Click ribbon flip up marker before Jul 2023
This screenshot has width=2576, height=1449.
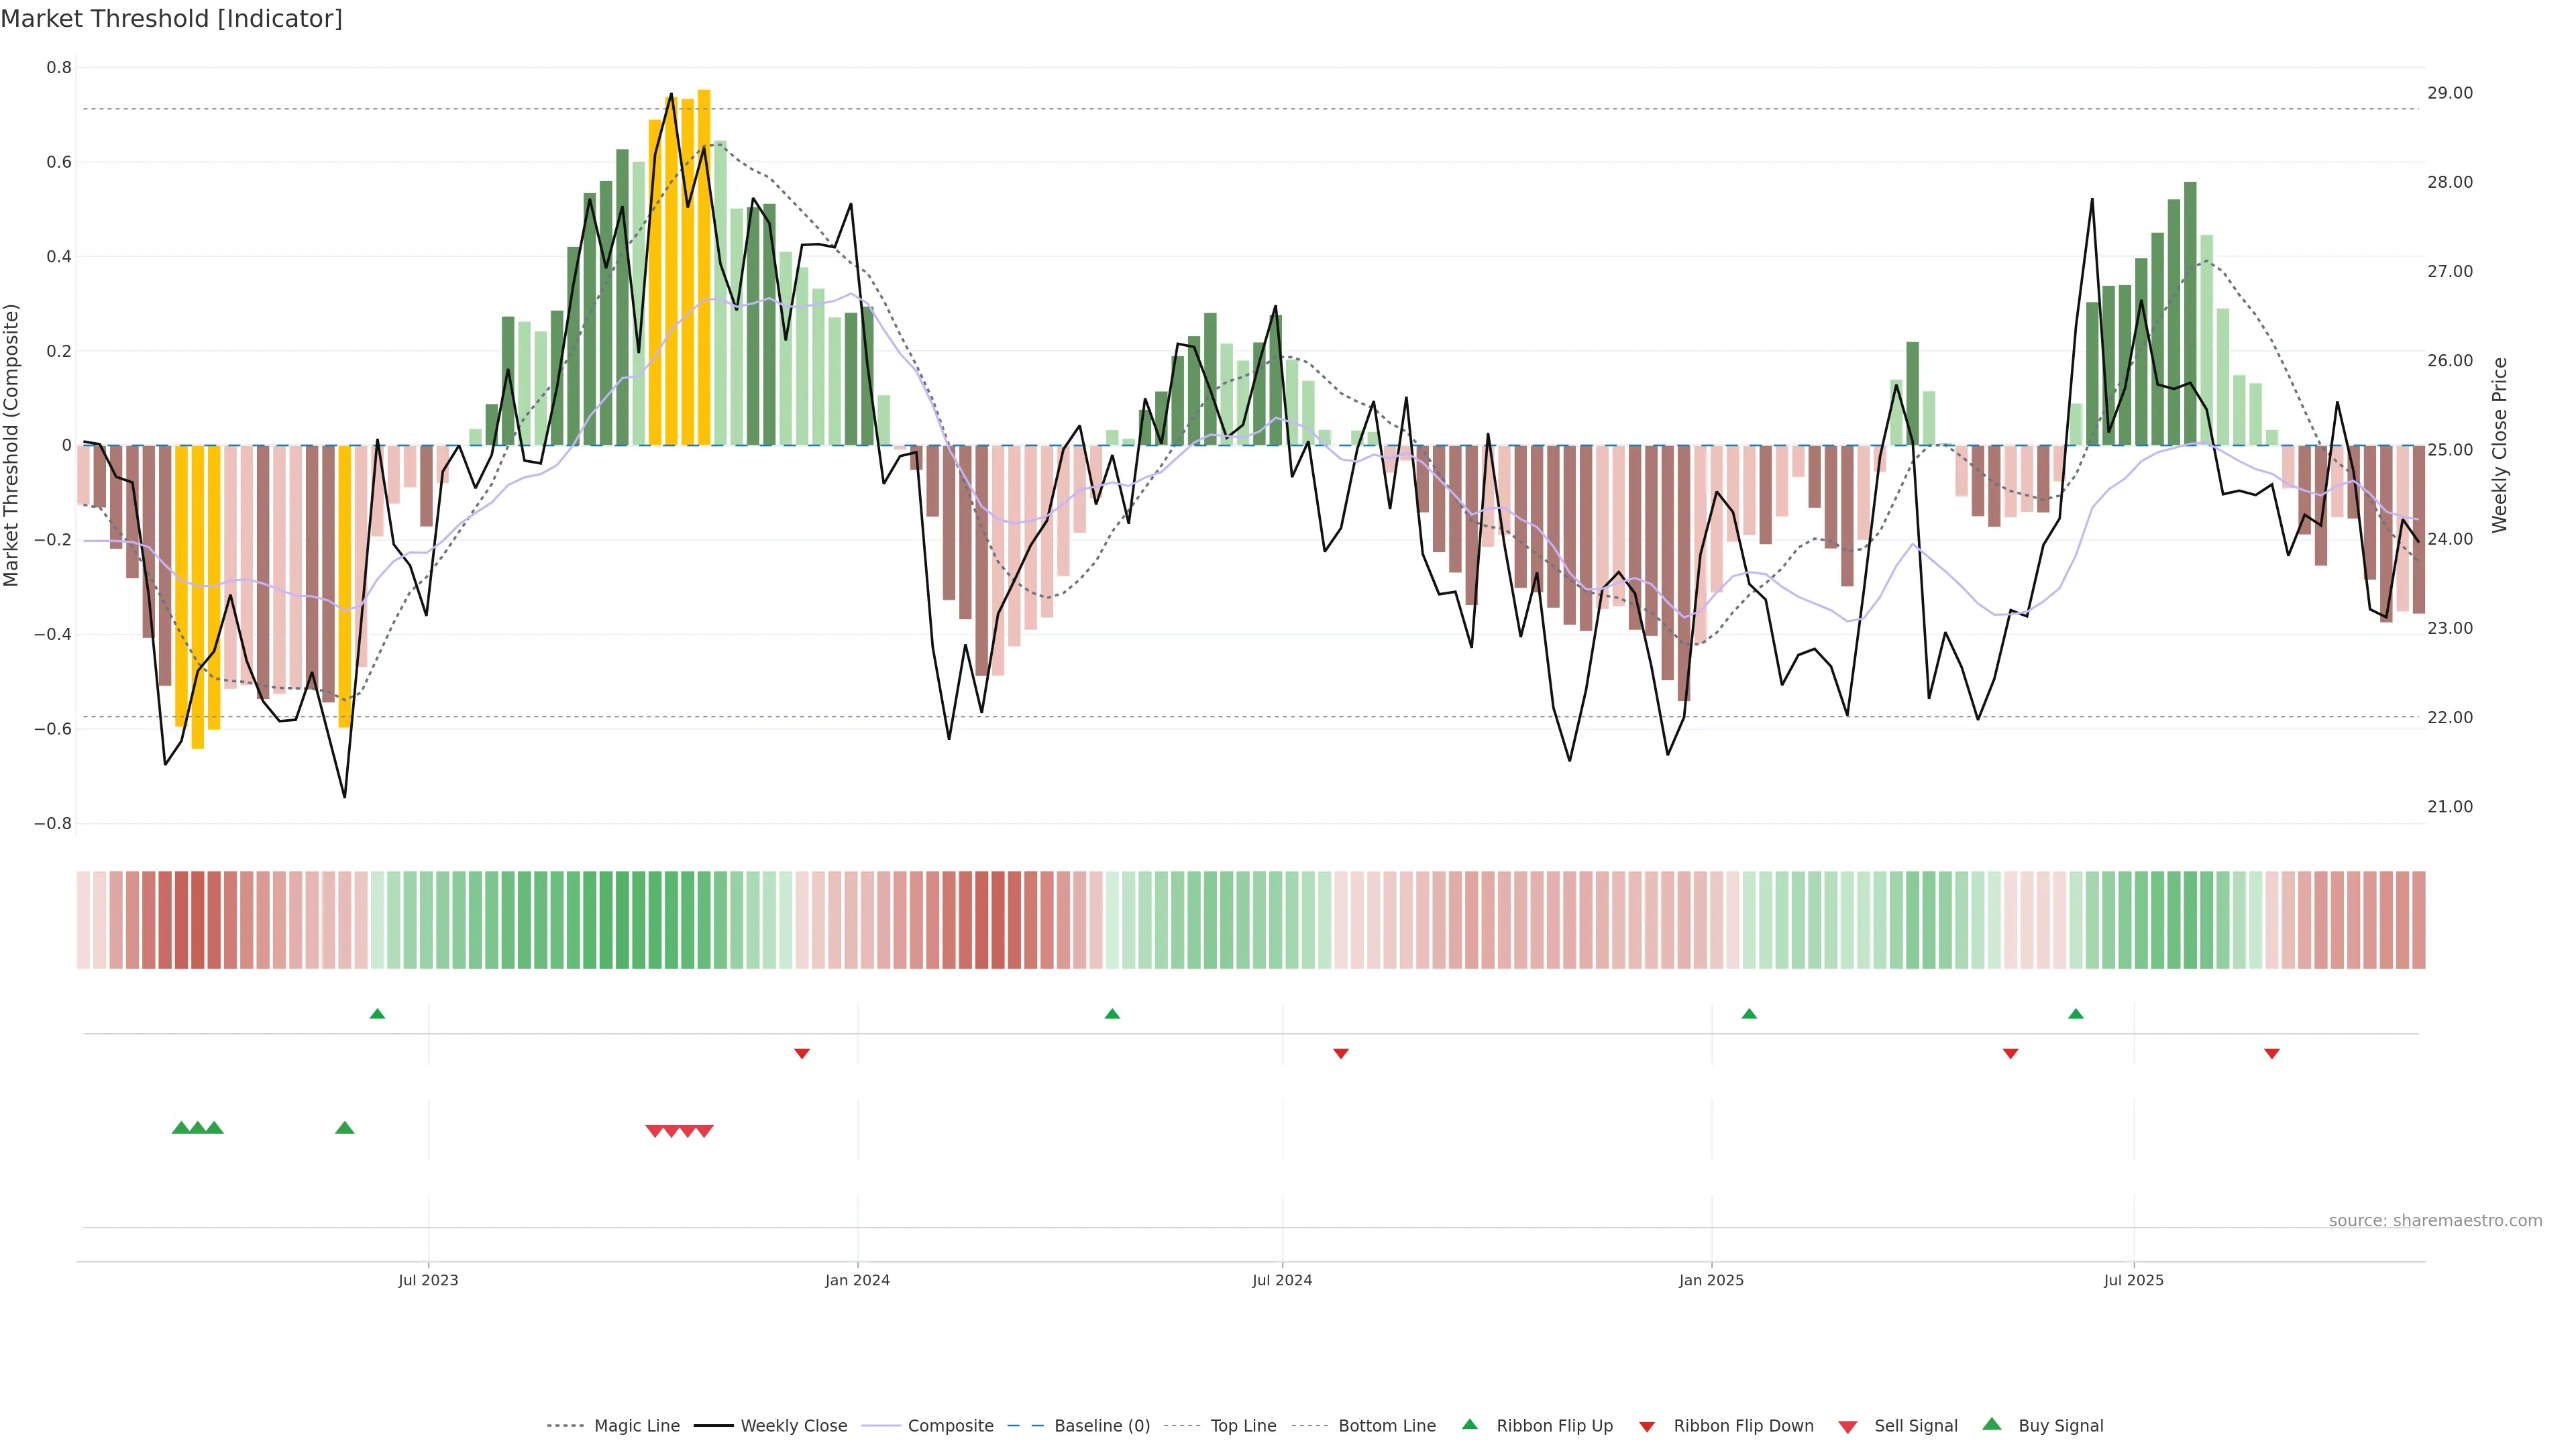click(x=377, y=1014)
